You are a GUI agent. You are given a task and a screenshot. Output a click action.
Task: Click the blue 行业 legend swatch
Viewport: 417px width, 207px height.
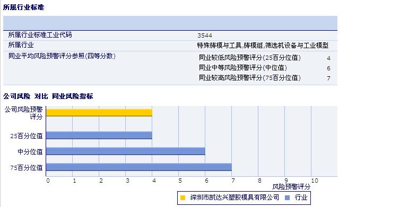pyautogui.click(x=287, y=197)
